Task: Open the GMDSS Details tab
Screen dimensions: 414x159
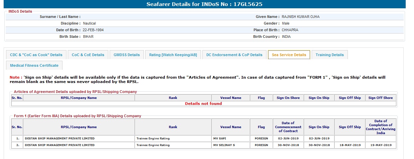Action: [127, 55]
